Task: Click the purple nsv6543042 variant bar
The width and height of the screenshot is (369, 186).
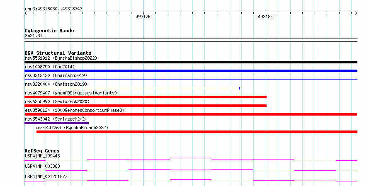Action: point(57,123)
